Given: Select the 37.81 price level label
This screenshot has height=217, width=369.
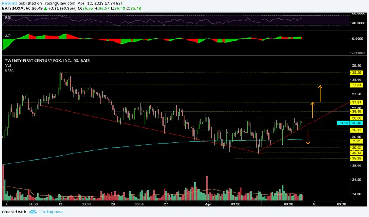Looking at the screenshot, I should (x=356, y=85).
